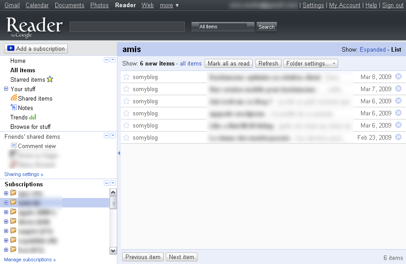Click the Trends bar chart icon
The height and width of the screenshot is (264, 406).
click(x=33, y=117)
